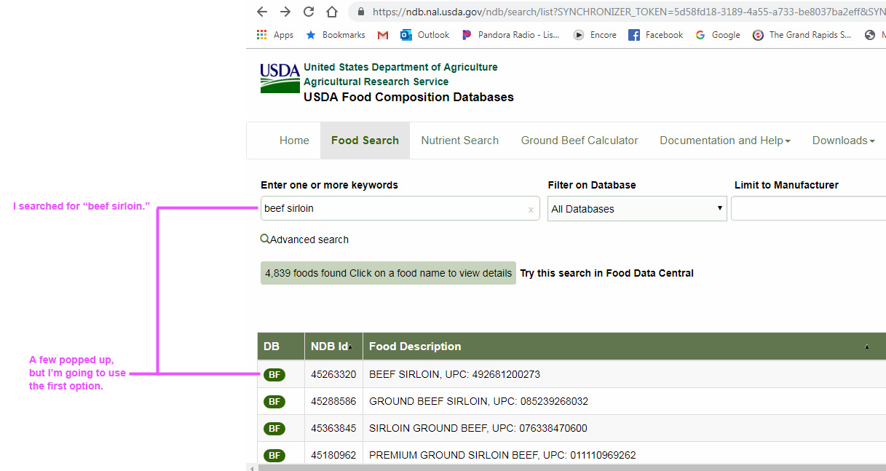Select the Gmail bookmark icon

tap(382, 34)
